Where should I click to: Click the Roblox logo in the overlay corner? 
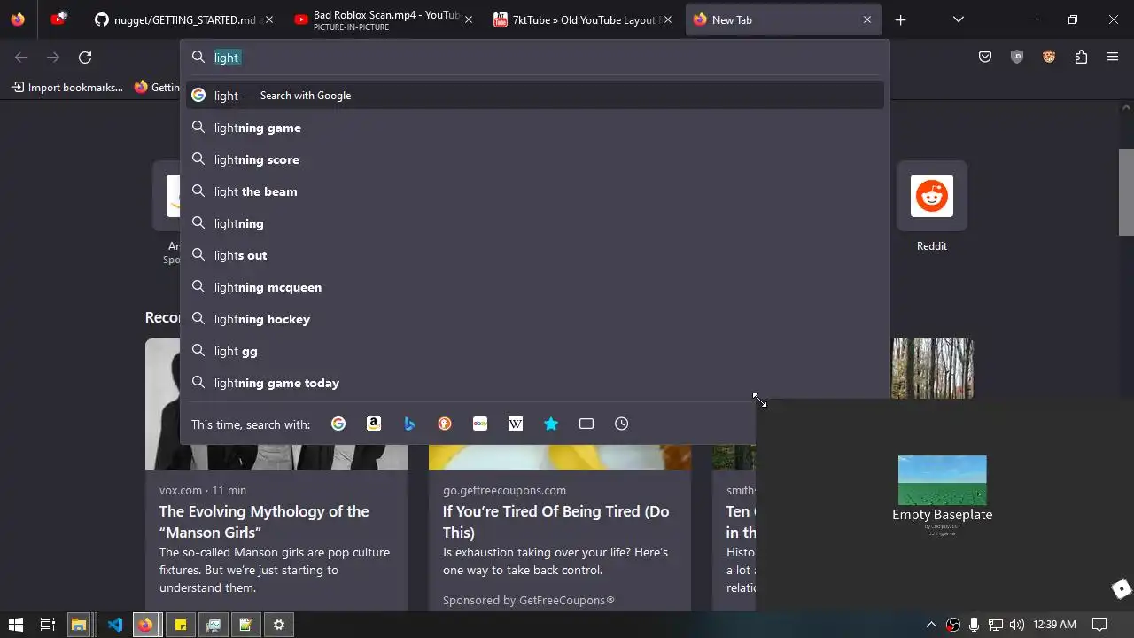click(1122, 588)
